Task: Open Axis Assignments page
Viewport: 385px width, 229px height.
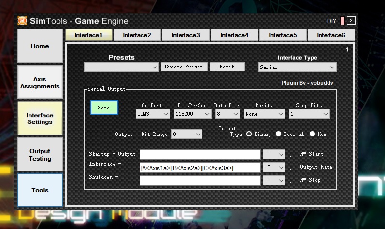Action: pos(40,82)
